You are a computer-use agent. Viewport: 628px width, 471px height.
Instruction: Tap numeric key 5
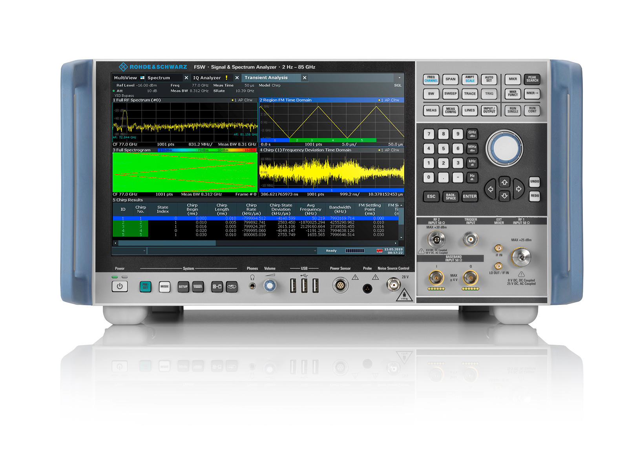(444, 149)
